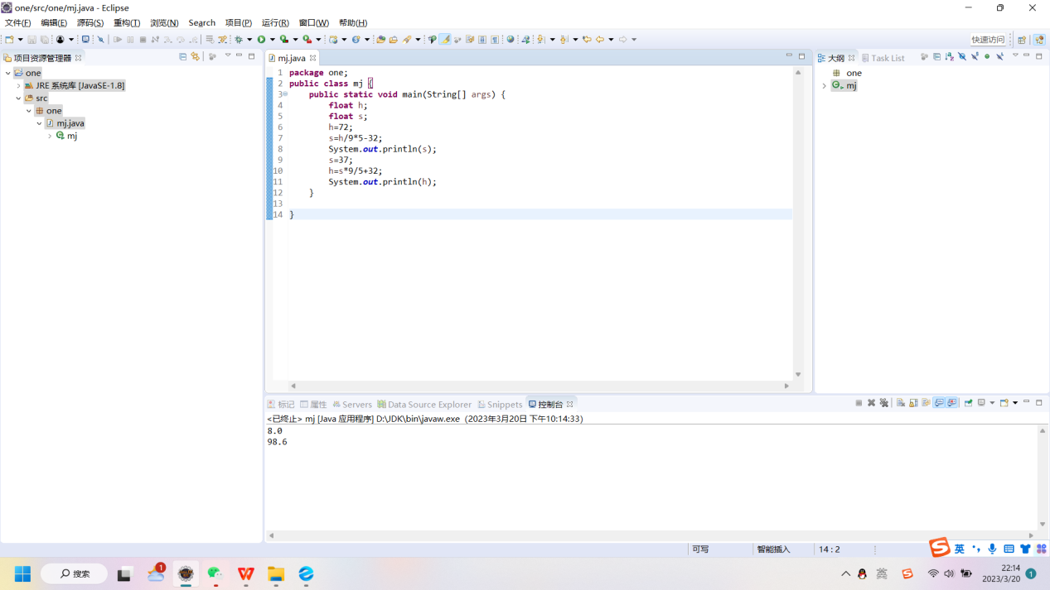The width and height of the screenshot is (1050, 590).
Task: Switch to the 大纲 outline tab
Action: coord(836,58)
